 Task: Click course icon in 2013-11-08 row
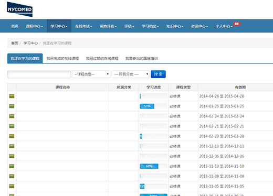pyautogui.click(x=12, y=176)
